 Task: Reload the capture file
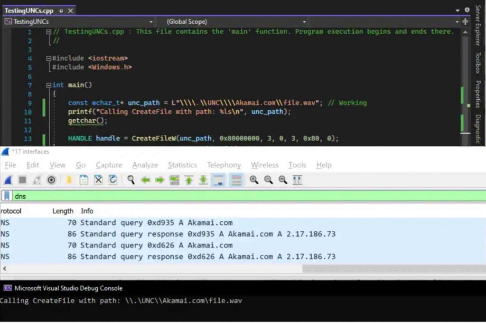(x=113, y=180)
